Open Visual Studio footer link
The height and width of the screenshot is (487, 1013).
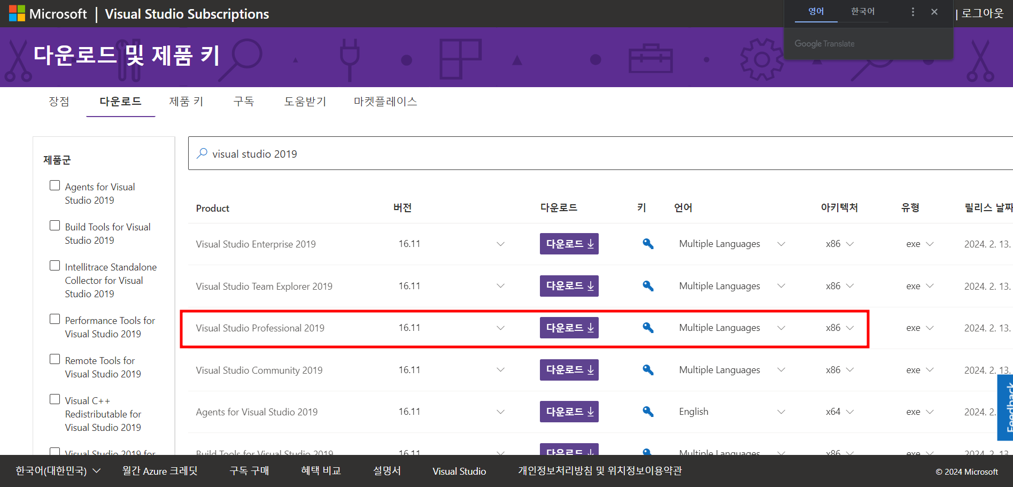pos(459,471)
